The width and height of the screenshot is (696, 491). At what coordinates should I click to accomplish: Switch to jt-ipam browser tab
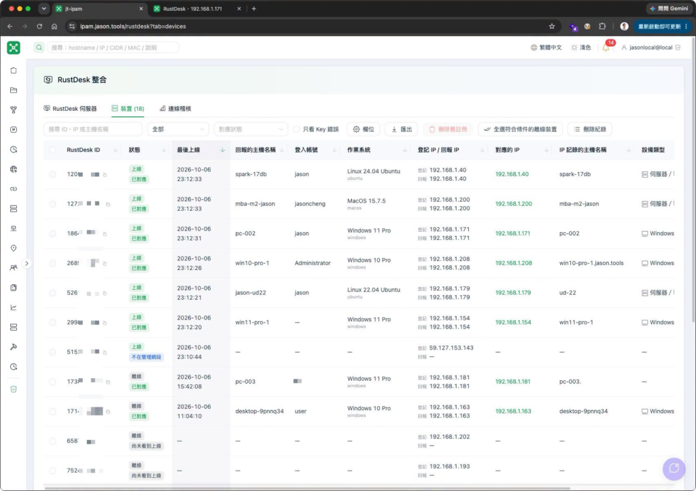[x=99, y=8]
